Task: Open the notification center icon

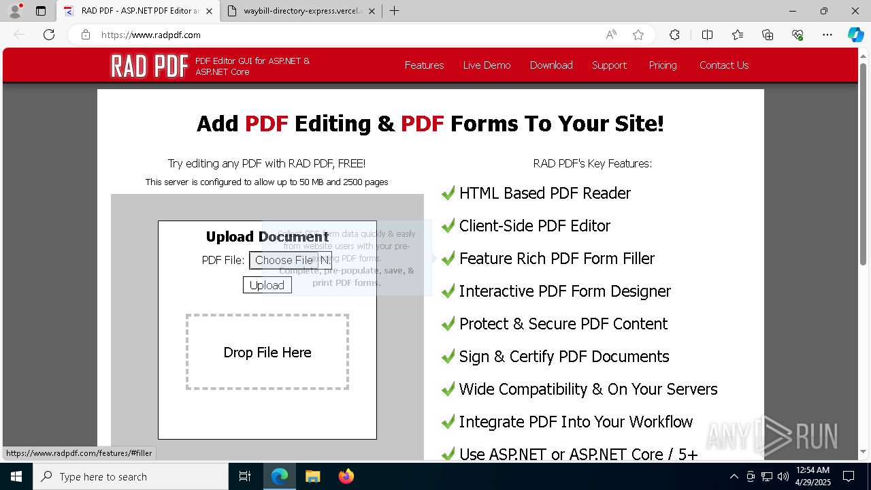Action: pyautogui.click(x=849, y=476)
